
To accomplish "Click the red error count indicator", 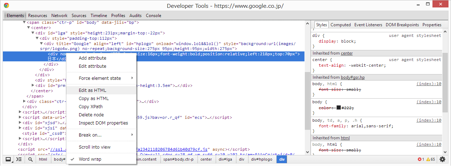I will [421, 160].
